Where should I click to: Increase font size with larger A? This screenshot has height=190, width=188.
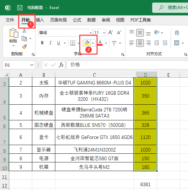tap(111, 32)
